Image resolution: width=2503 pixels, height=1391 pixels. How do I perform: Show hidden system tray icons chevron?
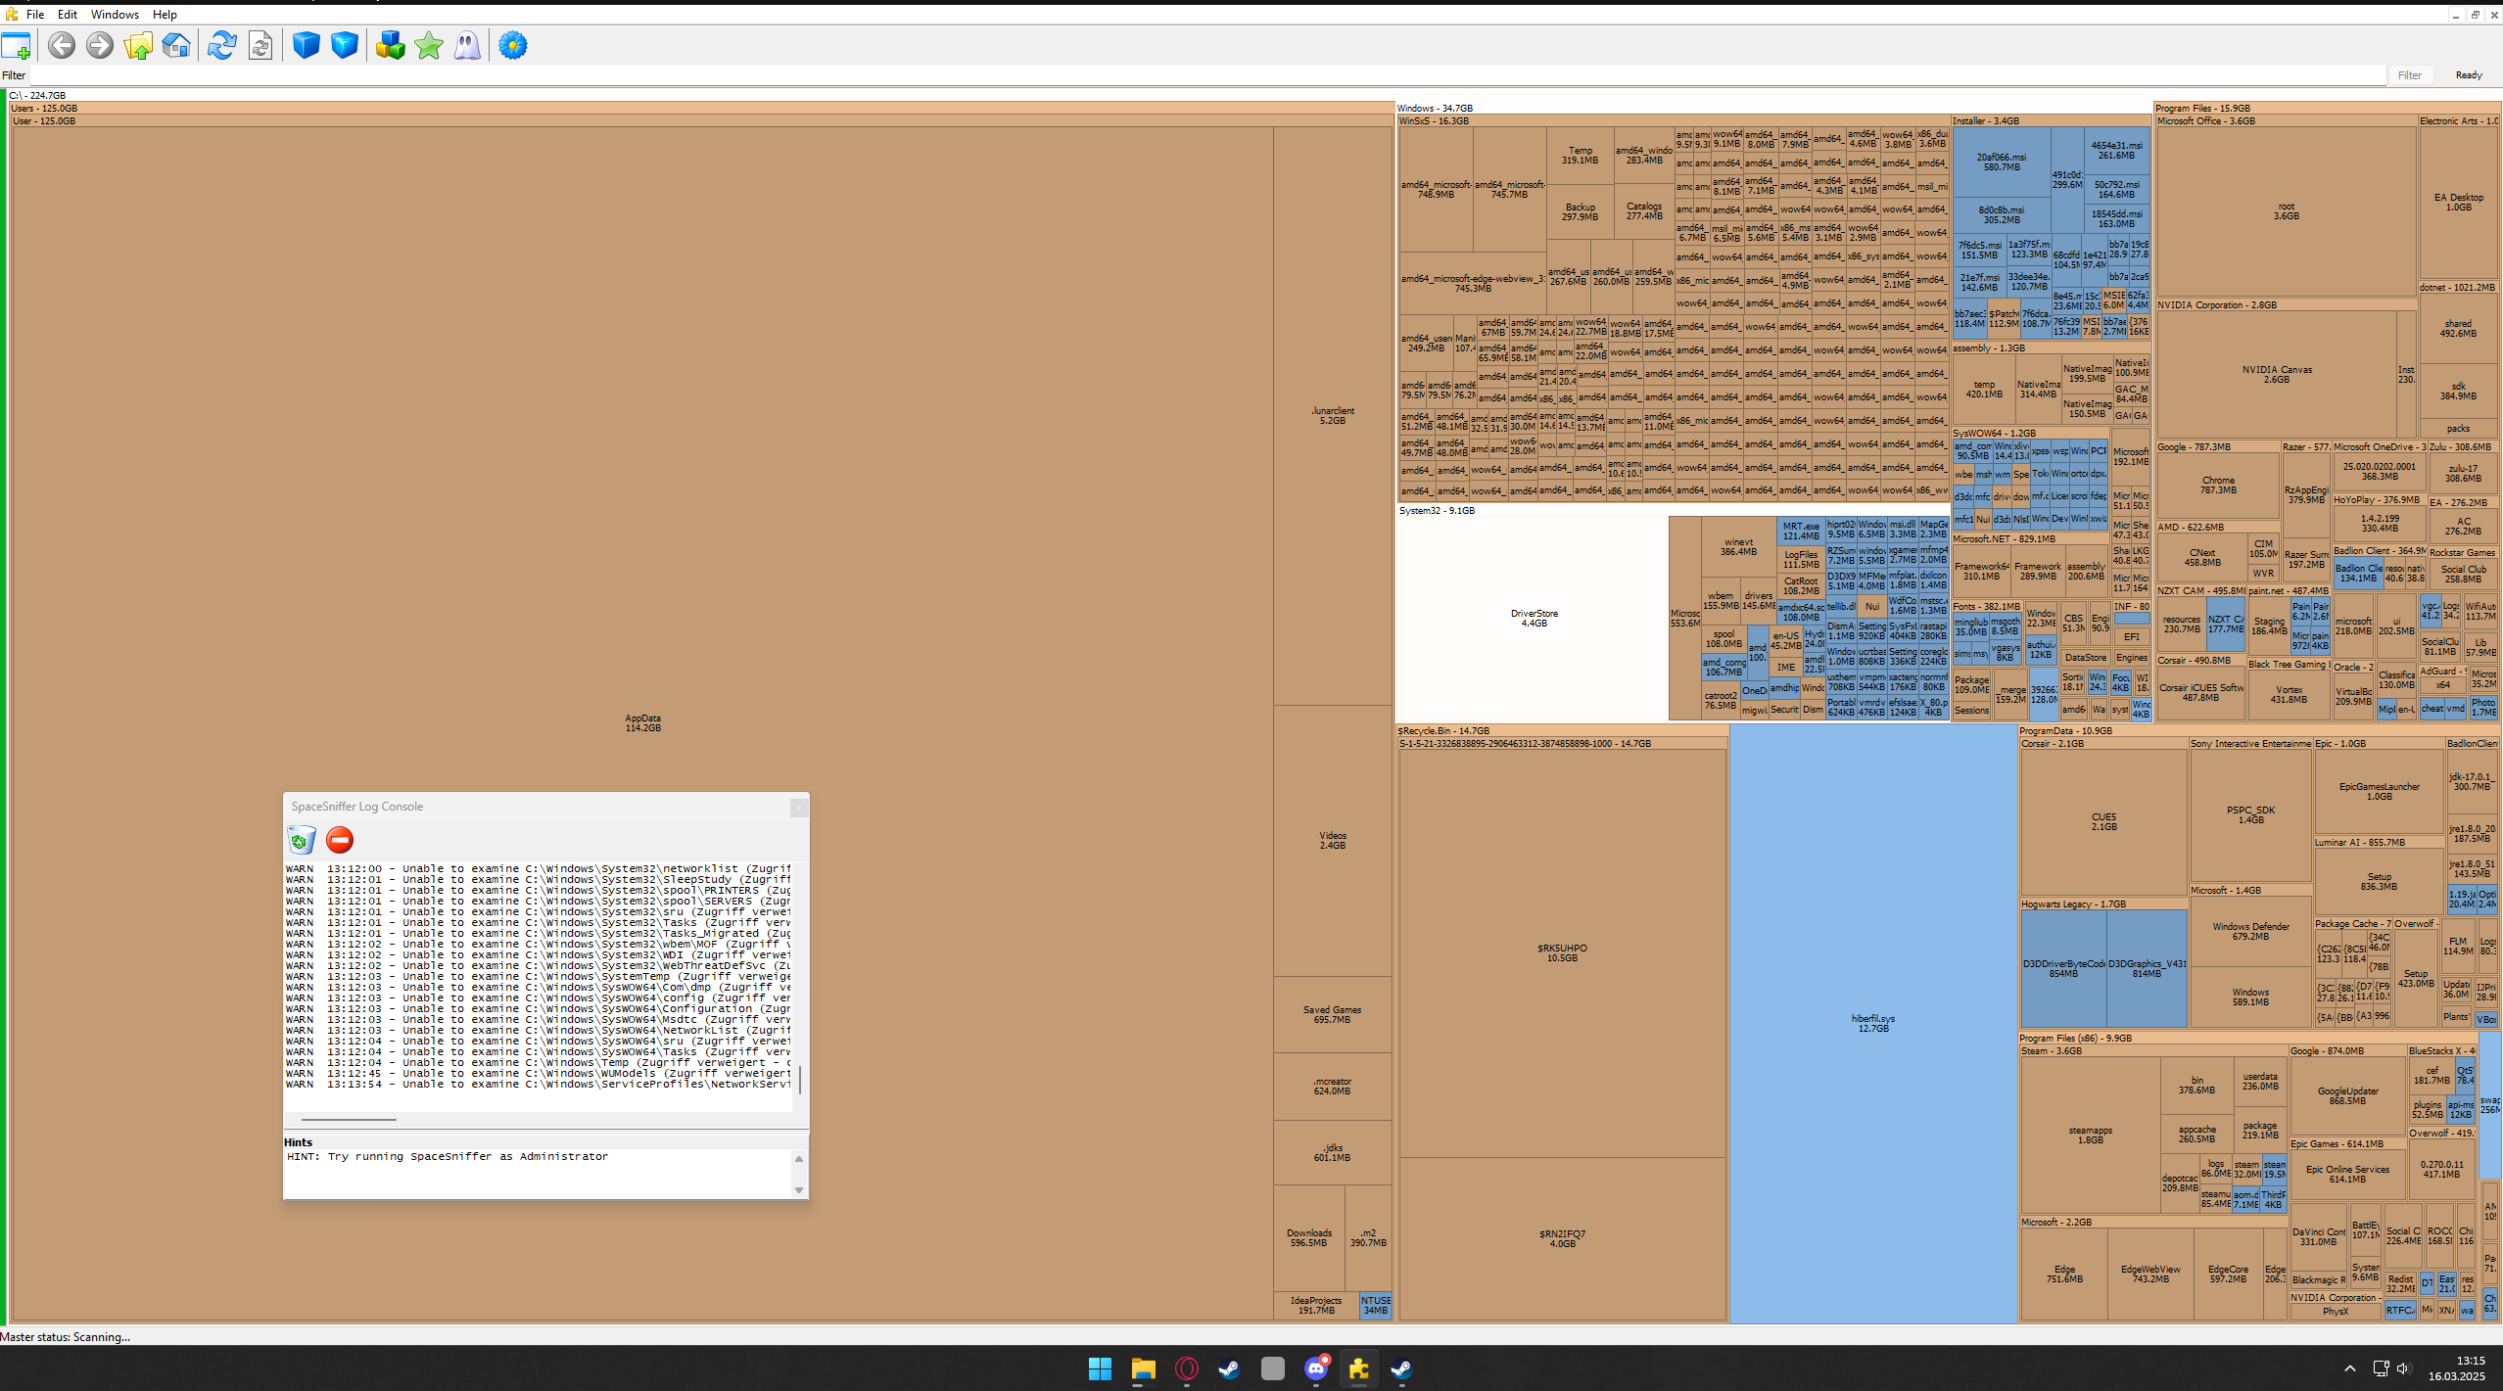tap(2349, 1368)
